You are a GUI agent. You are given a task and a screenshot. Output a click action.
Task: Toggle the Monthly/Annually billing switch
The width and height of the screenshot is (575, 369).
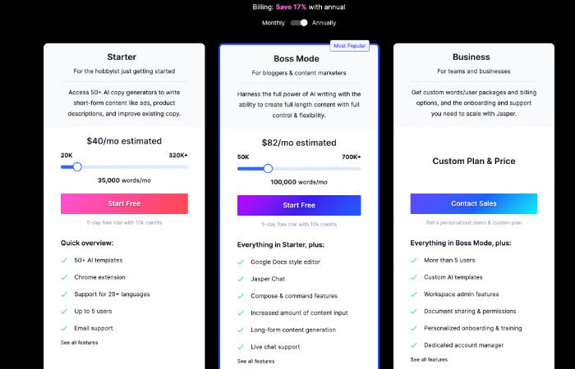pos(299,23)
